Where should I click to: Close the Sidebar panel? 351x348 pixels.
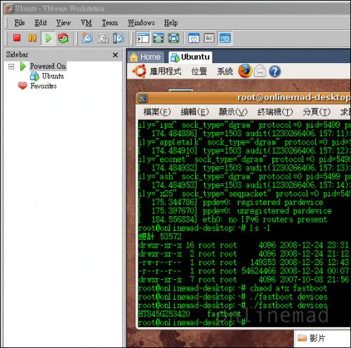[x=115, y=55]
